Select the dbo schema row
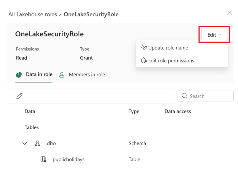This screenshot has height=184, width=238. tap(120, 143)
